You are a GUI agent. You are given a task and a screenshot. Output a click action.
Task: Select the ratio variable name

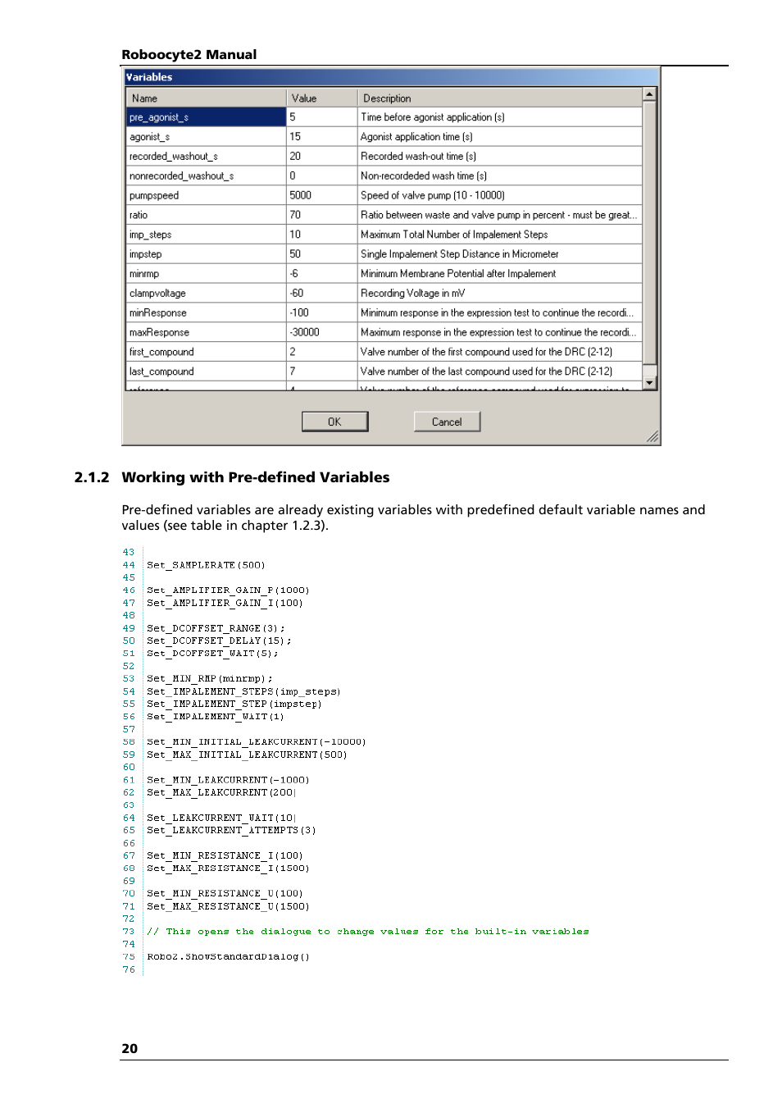[x=138, y=216]
